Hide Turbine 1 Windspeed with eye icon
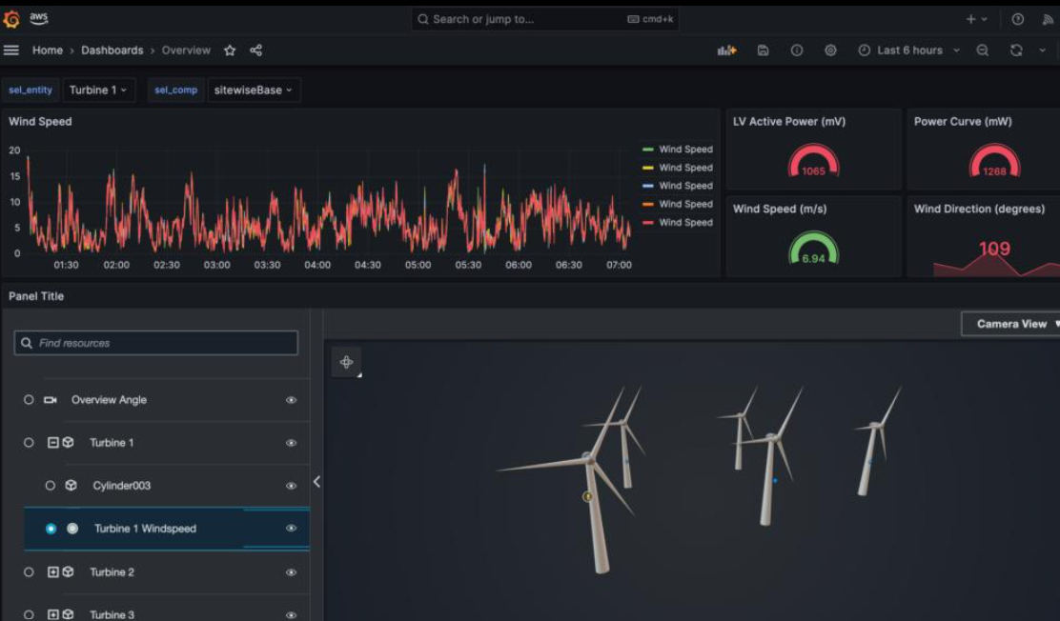 click(x=292, y=529)
